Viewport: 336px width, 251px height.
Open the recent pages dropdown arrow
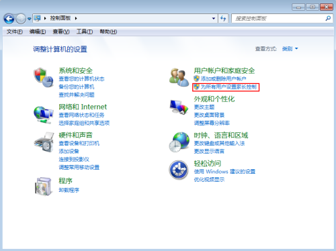click(x=30, y=19)
